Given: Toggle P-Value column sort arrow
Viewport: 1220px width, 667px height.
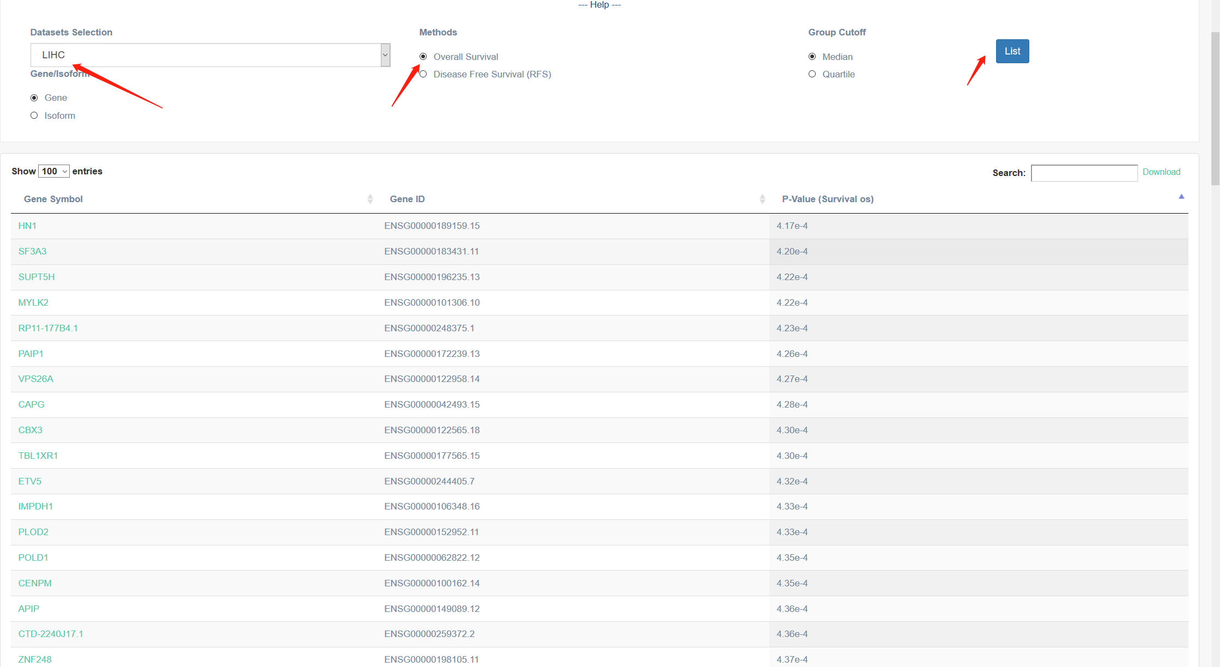Looking at the screenshot, I should tap(1181, 197).
